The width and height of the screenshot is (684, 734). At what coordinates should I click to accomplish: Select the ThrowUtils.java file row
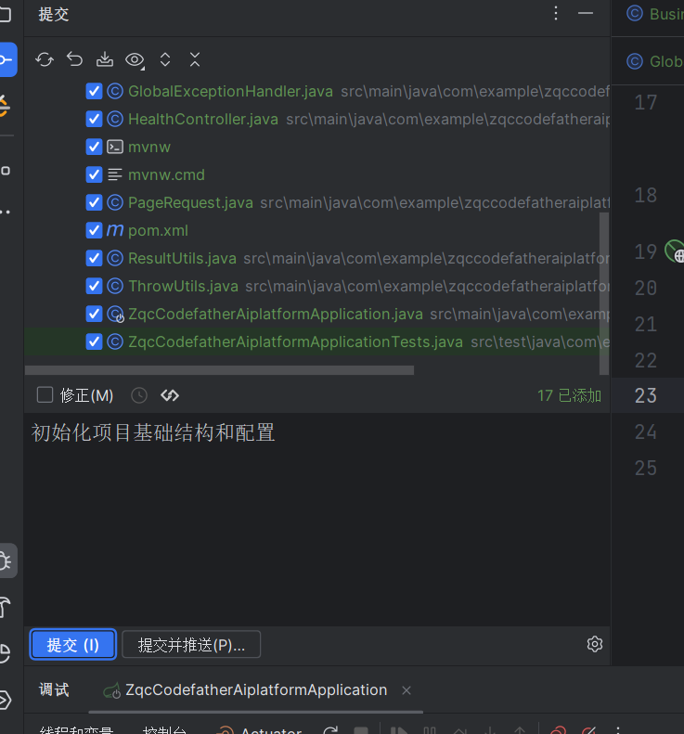point(316,286)
